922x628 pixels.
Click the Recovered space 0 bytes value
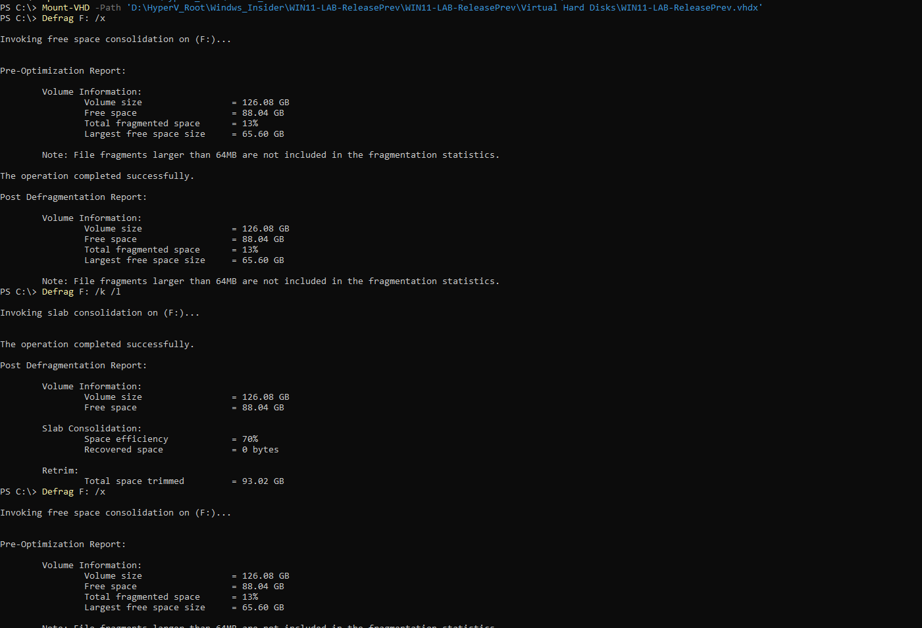pos(260,449)
